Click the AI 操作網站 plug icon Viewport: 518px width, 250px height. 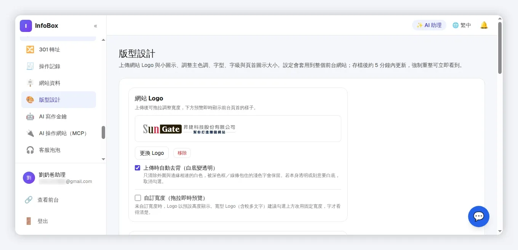coord(30,133)
